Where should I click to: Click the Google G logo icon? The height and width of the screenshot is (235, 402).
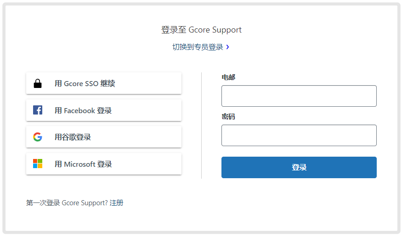pos(38,137)
